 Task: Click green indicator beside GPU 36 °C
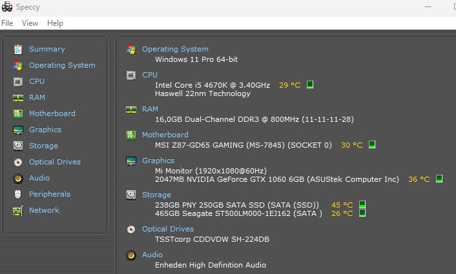[439, 179]
